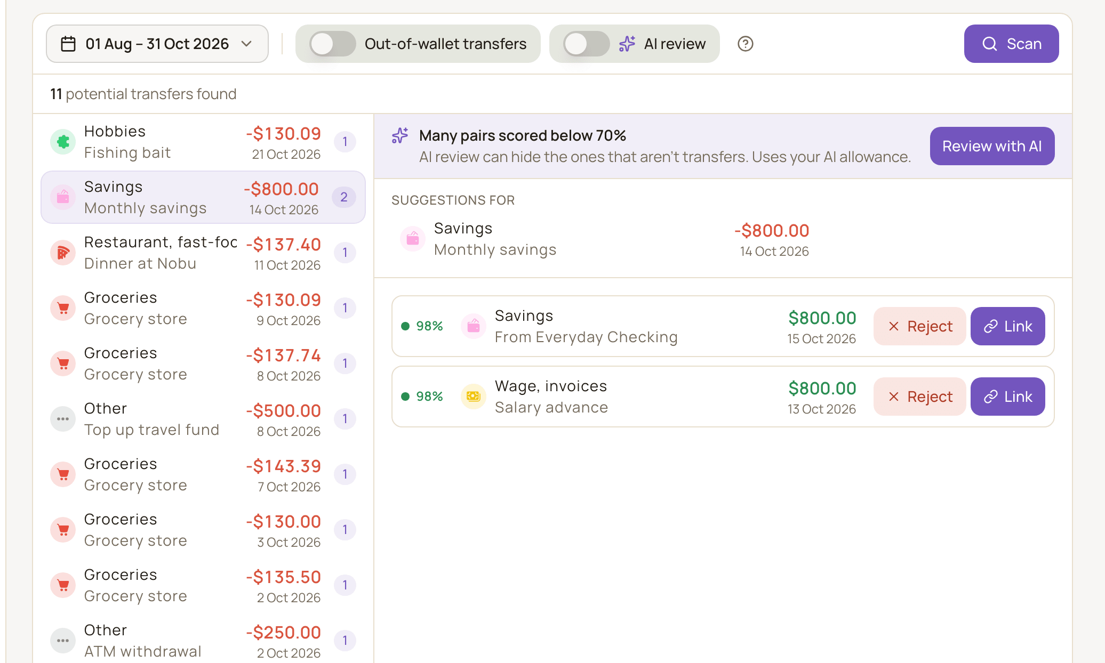Click the cart icon for 8 Oct Groceries
This screenshot has width=1105, height=663.
click(x=63, y=363)
